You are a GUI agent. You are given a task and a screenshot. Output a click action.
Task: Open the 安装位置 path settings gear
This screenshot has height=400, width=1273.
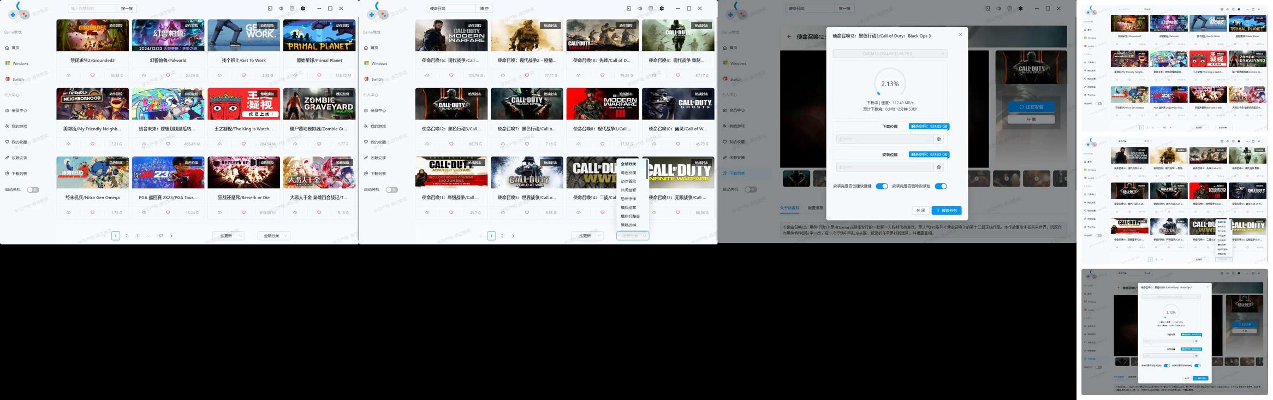click(939, 167)
